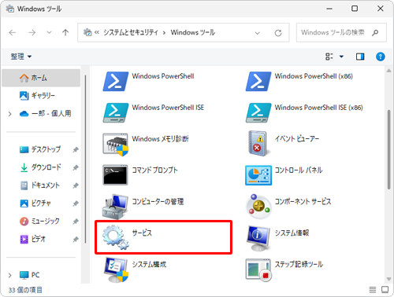The image size is (394, 297).
Task: Open ドキュメント in quick access
Action: (41, 185)
